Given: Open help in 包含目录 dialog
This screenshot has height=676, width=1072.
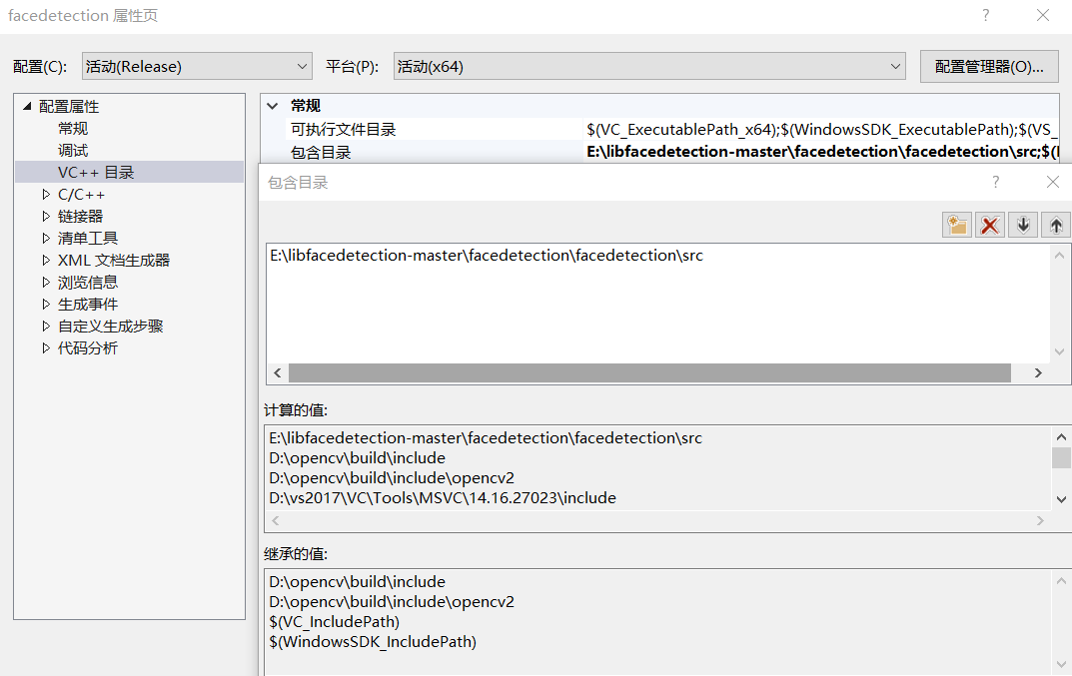Looking at the screenshot, I should [995, 182].
